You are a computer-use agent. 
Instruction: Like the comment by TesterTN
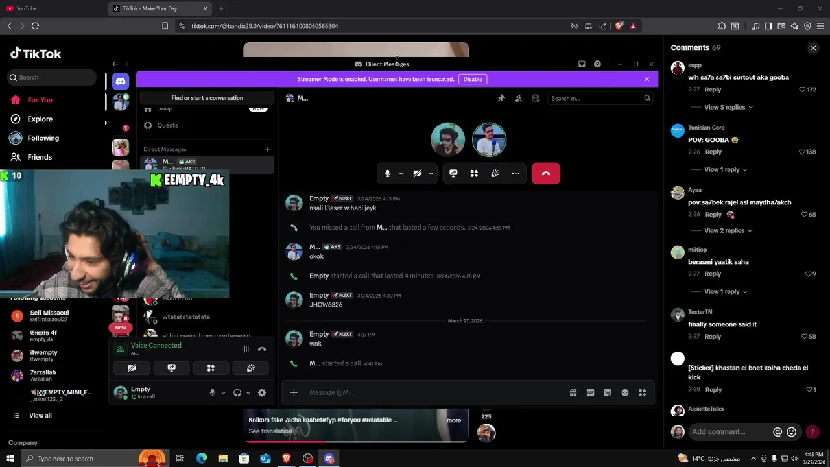[x=804, y=337]
